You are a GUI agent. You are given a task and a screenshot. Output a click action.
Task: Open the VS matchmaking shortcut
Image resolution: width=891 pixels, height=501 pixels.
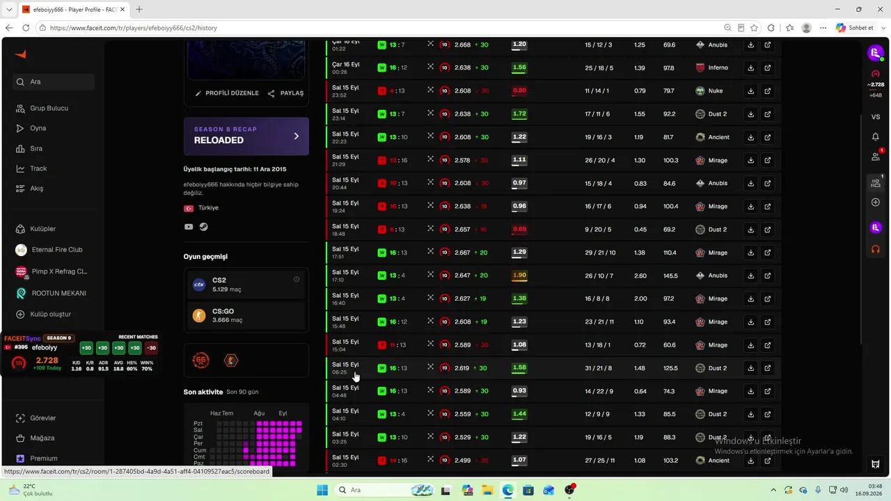point(876,117)
